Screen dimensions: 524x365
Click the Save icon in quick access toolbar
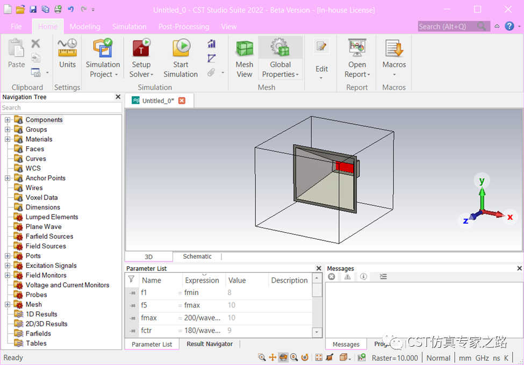coord(33,10)
